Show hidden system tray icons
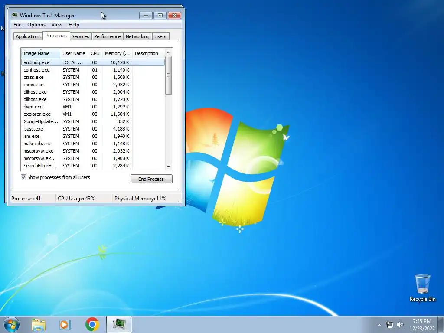 pos(379,325)
